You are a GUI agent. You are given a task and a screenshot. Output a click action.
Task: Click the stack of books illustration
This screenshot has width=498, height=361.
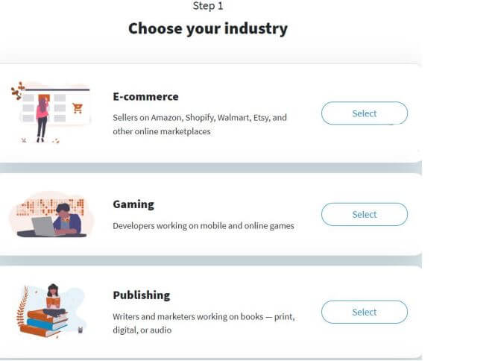tap(43, 322)
